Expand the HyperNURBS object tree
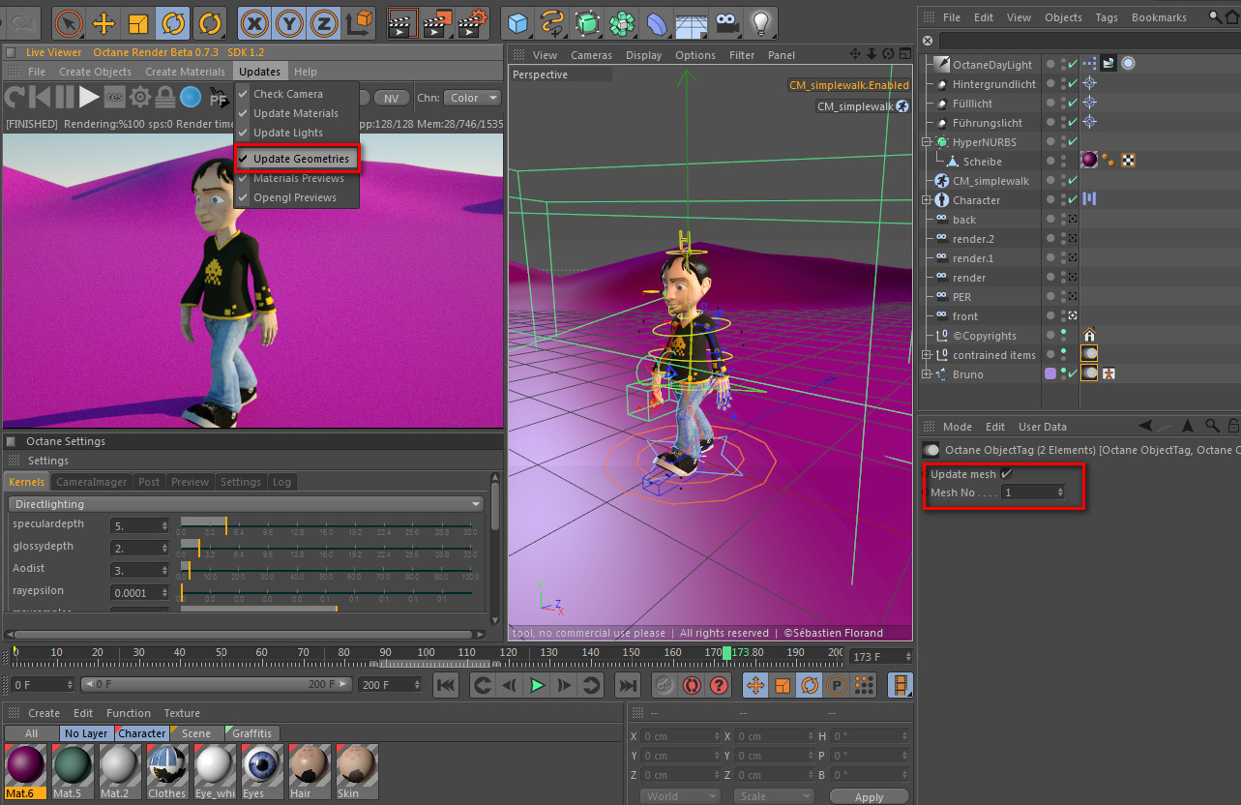The height and width of the screenshot is (805, 1241). [x=927, y=142]
